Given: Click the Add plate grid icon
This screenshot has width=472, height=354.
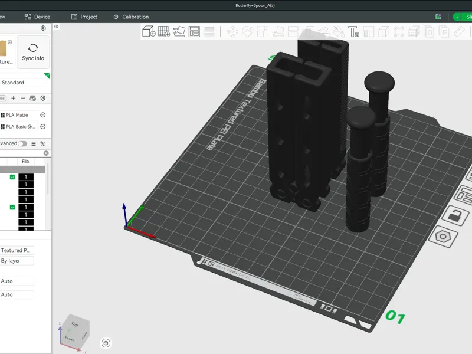Looking at the screenshot, I should (x=164, y=31).
